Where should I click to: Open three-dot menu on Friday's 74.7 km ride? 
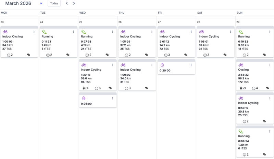tap(191, 32)
